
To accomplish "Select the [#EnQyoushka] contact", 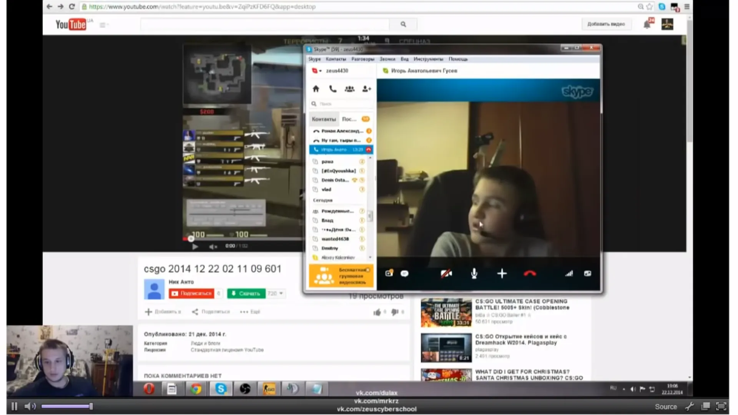I will pyautogui.click(x=338, y=171).
